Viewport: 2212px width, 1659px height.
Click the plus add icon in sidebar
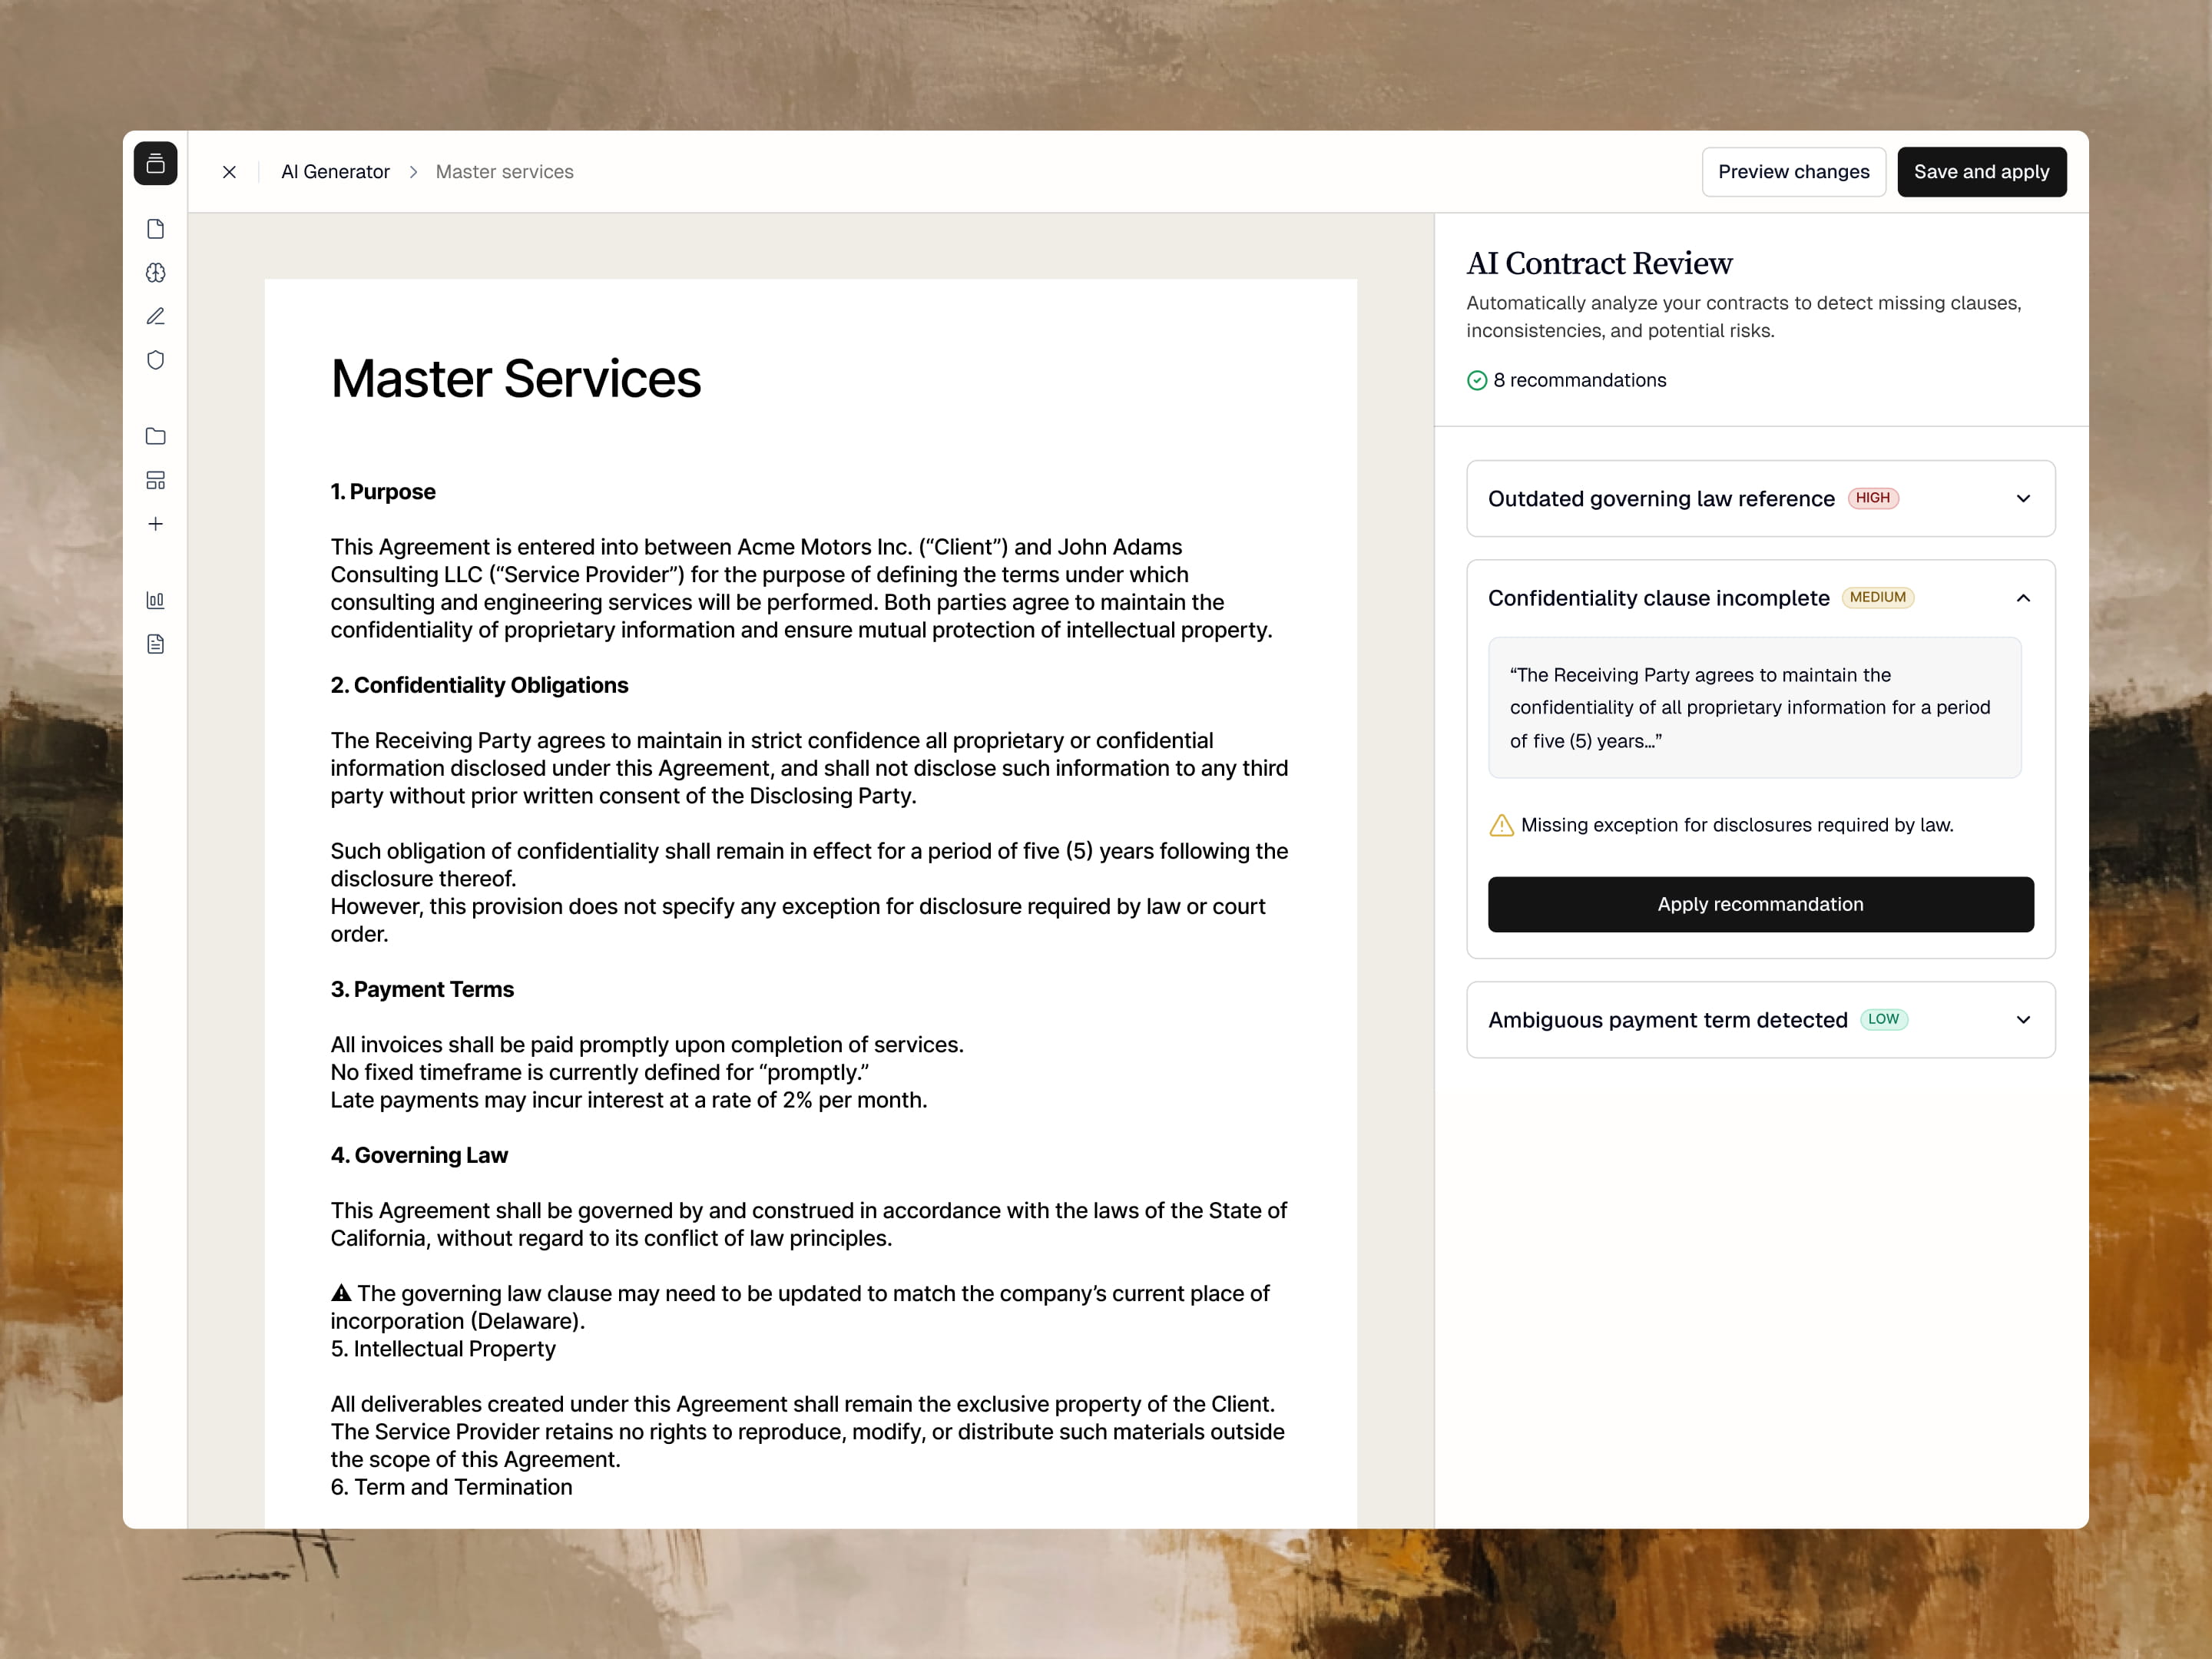point(155,524)
